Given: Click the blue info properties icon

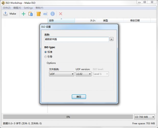Looking at the screenshot, I should (52, 14).
